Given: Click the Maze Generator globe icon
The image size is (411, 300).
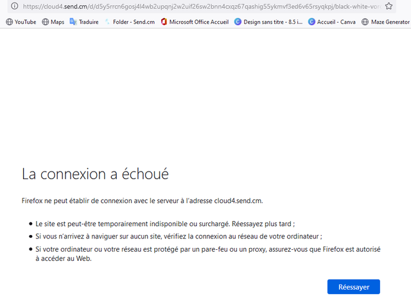Looking at the screenshot, I should coord(365,22).
